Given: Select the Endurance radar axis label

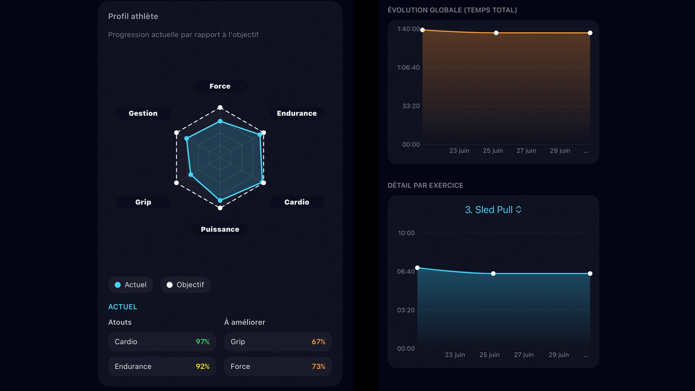Looking at the screenshot, I should click(297, 113).
